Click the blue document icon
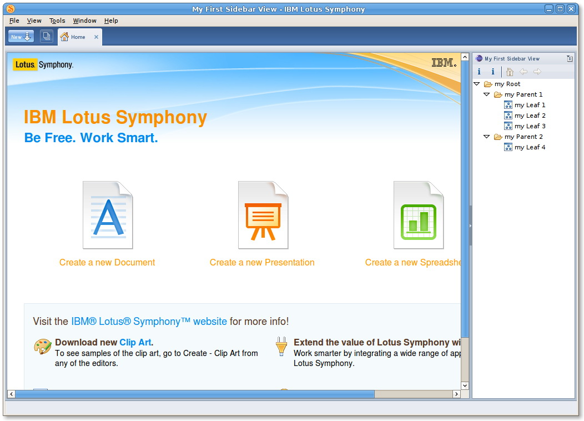Screen dimensions: 584x421 click(108, 215)
